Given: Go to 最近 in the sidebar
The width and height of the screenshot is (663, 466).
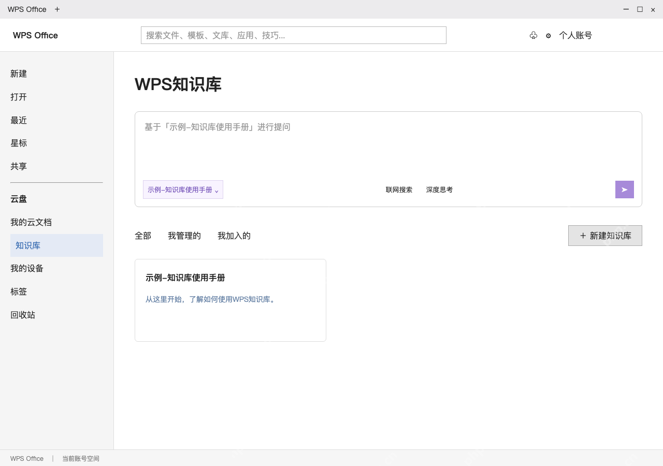Looking at the screenshot, I should point(19,120).
